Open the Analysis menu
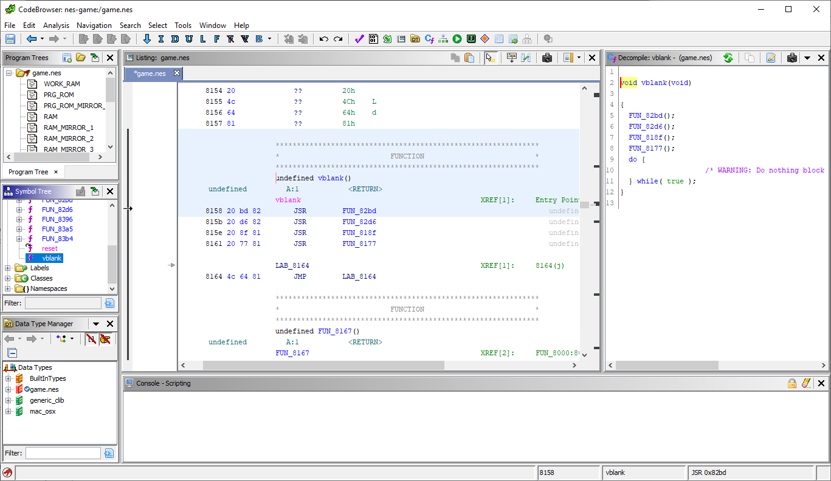 (x=56, y=26)
